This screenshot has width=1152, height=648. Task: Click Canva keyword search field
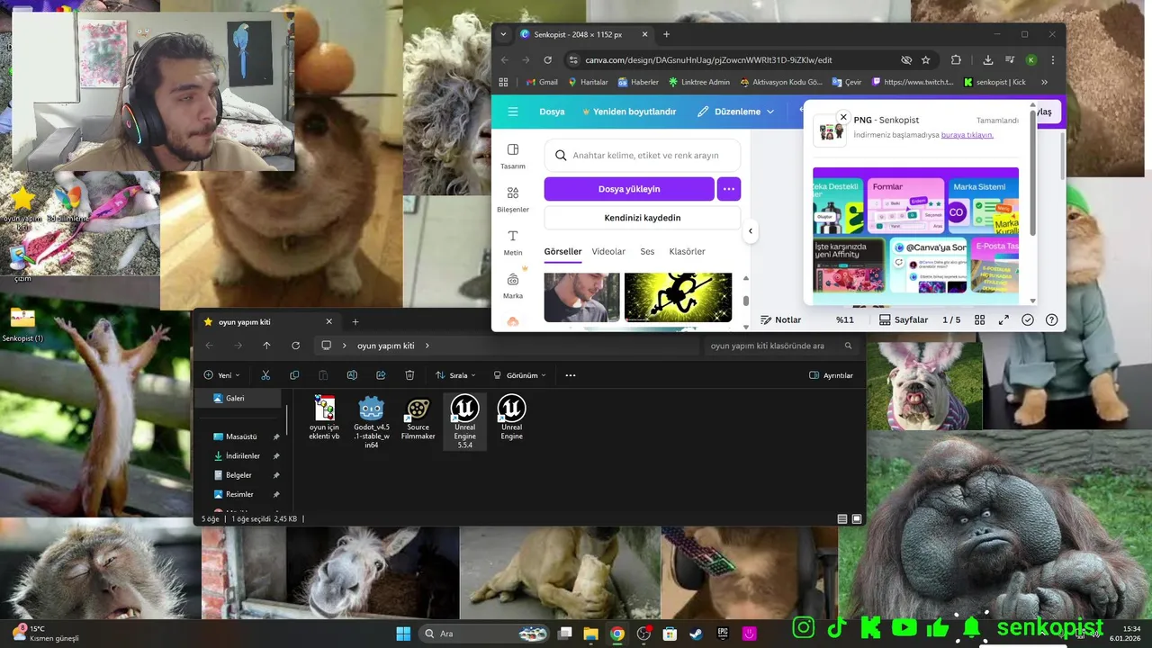(x=643, y=155)
